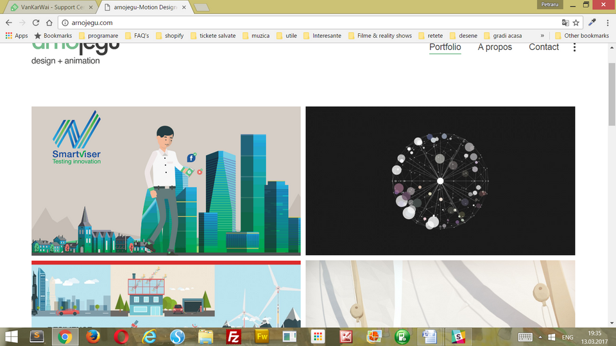Open the Other bookmarks folder

tap(582, 36)
